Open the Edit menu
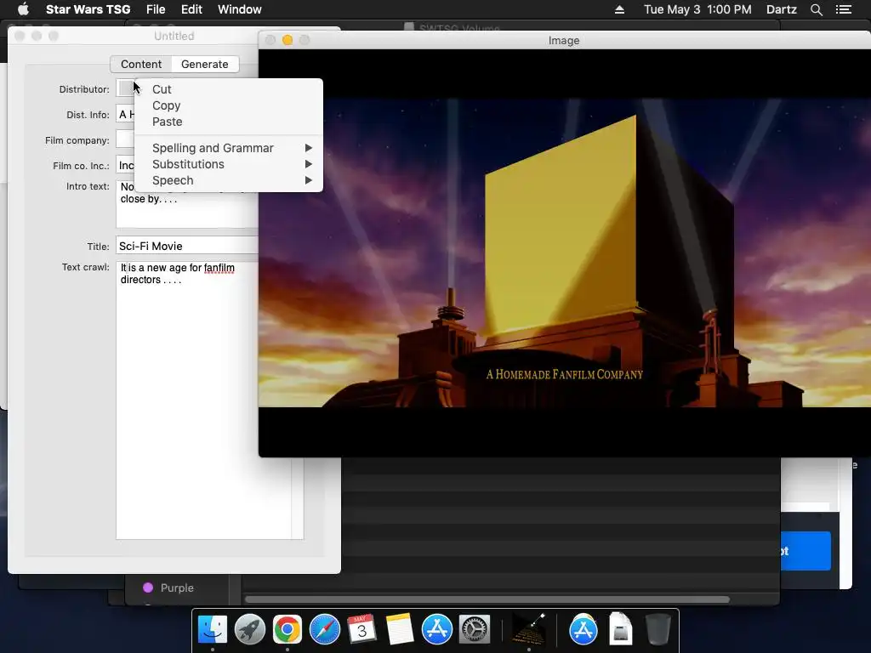 pyautogui.click(x=191, y=9)
